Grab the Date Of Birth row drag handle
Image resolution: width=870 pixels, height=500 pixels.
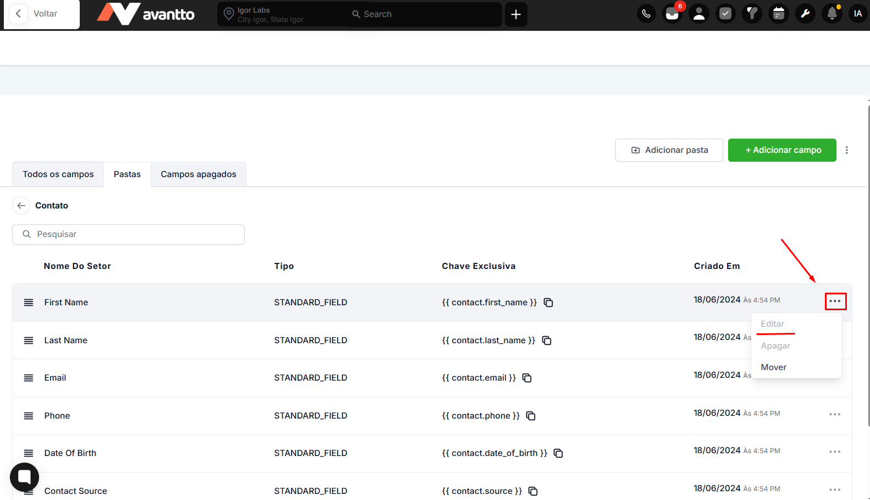(x=29, y=453)
